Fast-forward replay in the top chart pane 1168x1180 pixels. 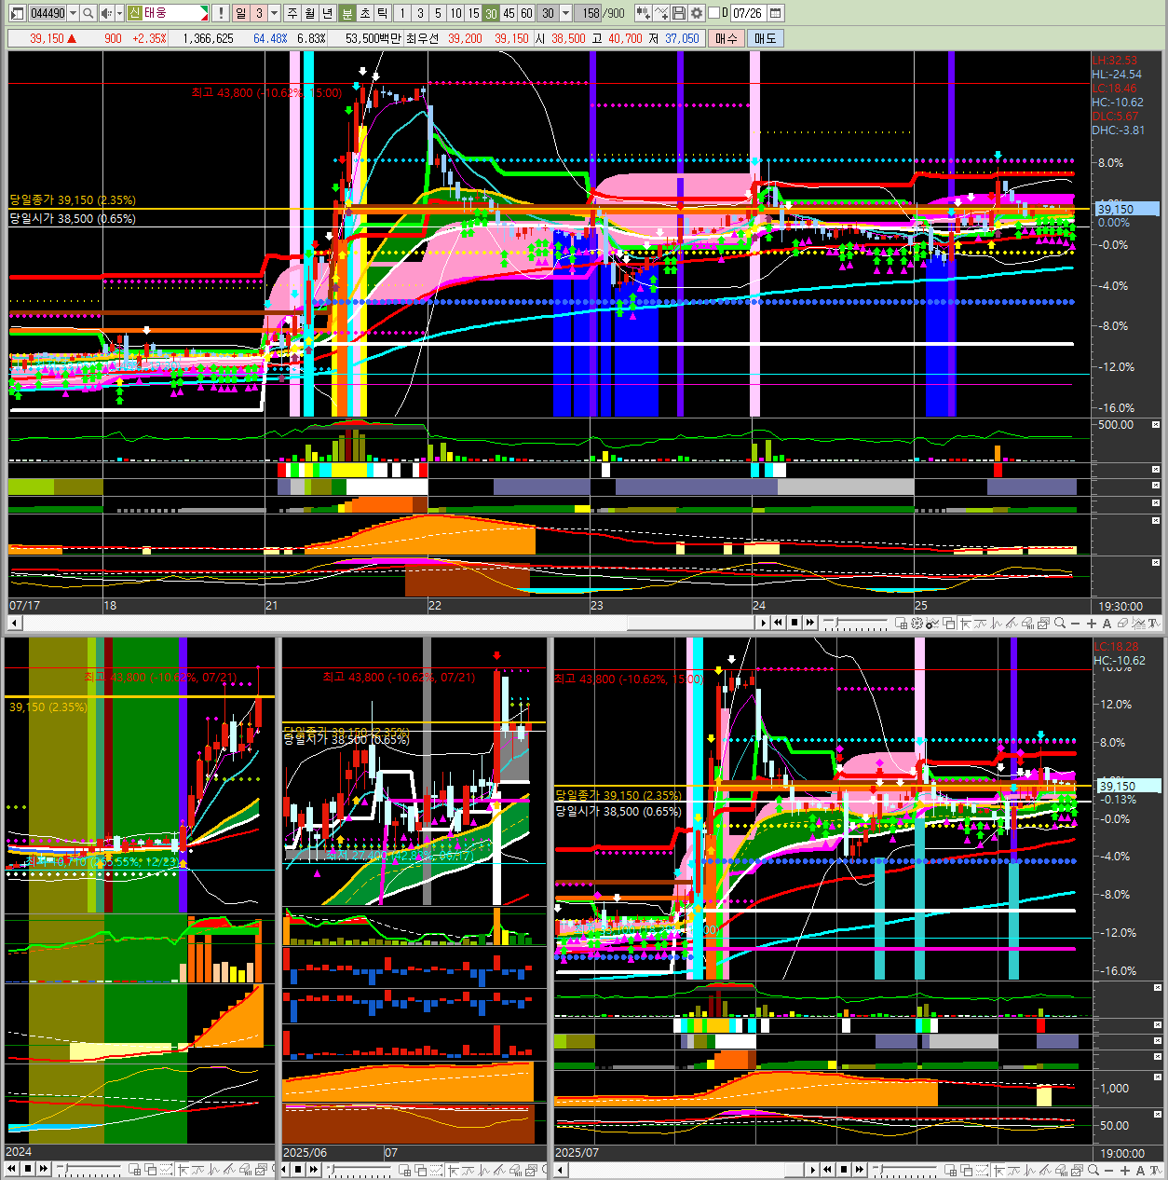[810, 623]
